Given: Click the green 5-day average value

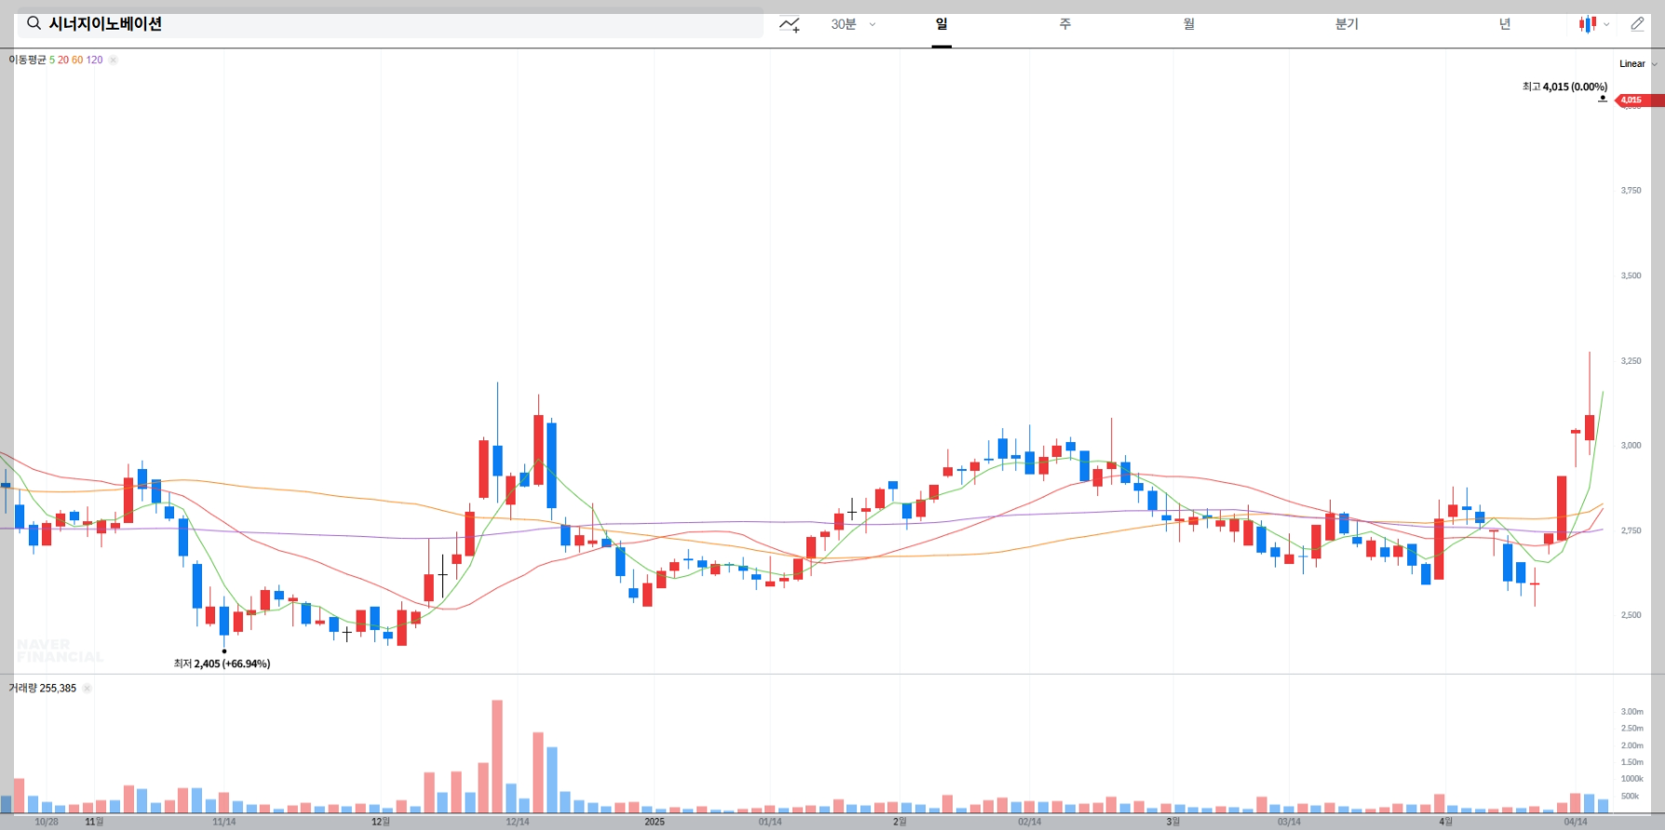Looking at the screenshot, I should pos(52,60).
